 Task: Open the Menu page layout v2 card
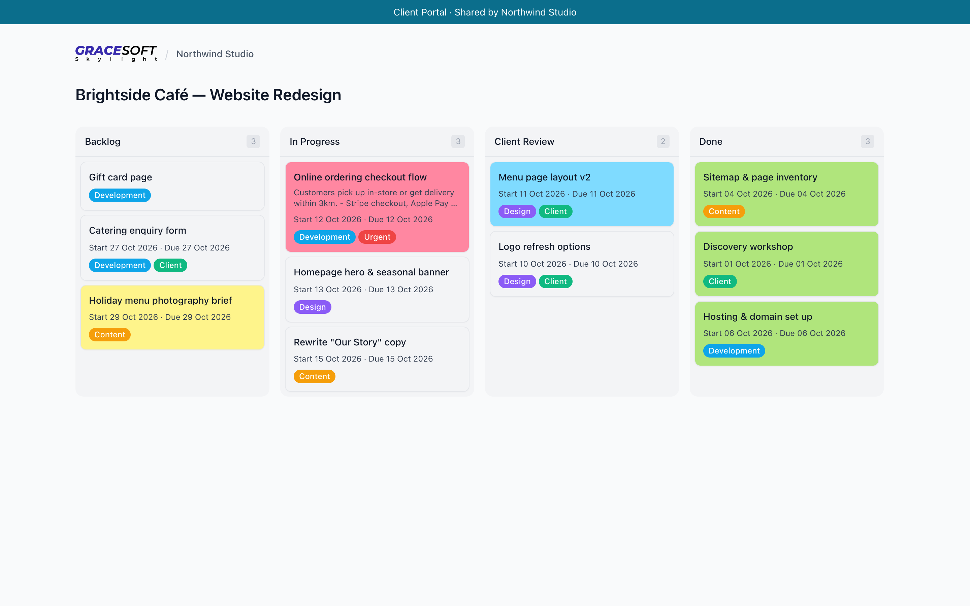[x=582, y=194]
